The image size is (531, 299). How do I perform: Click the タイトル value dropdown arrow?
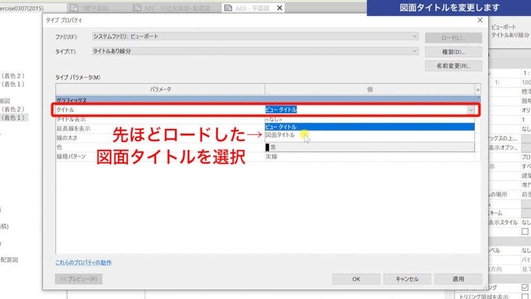point(470,110)
